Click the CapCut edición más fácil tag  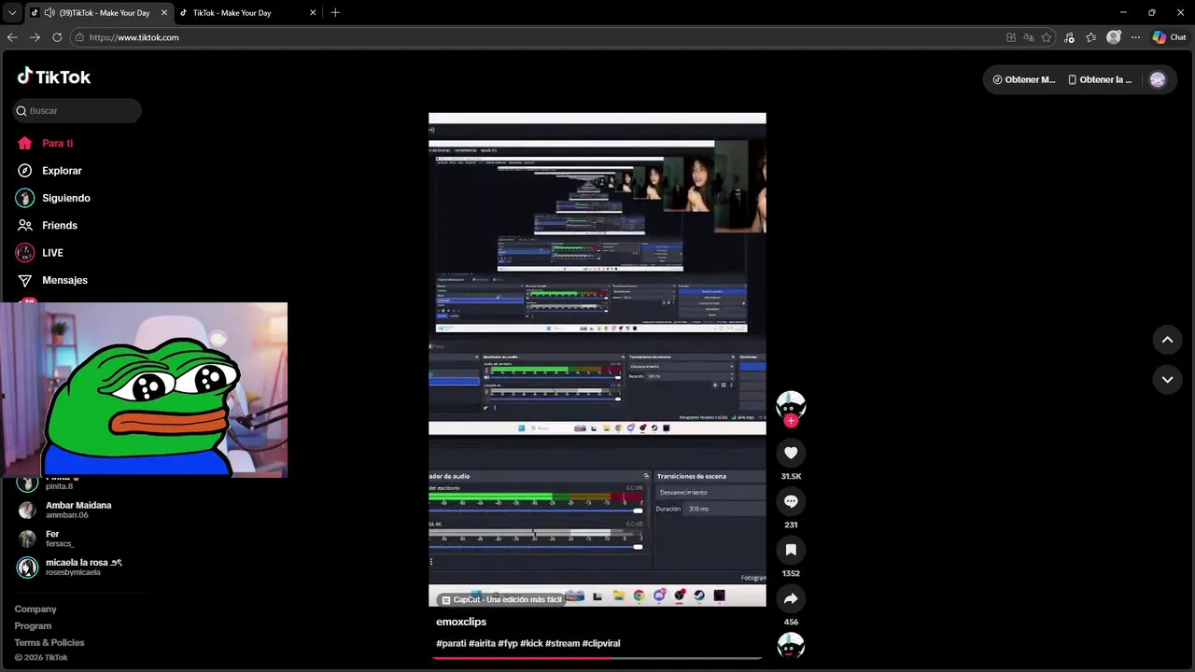(502, 599)
